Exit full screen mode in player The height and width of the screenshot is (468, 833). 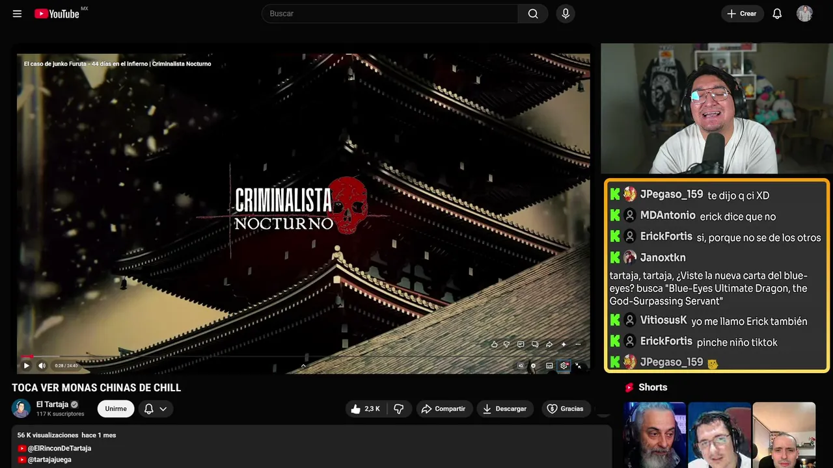(x=578, y=365)
